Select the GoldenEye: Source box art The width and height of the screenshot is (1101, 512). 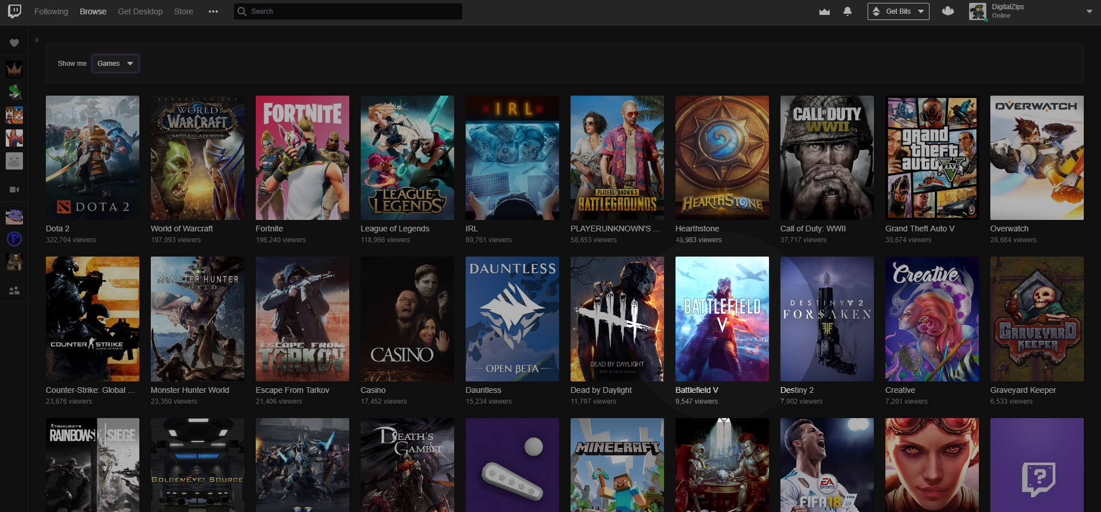click(197, 465)
